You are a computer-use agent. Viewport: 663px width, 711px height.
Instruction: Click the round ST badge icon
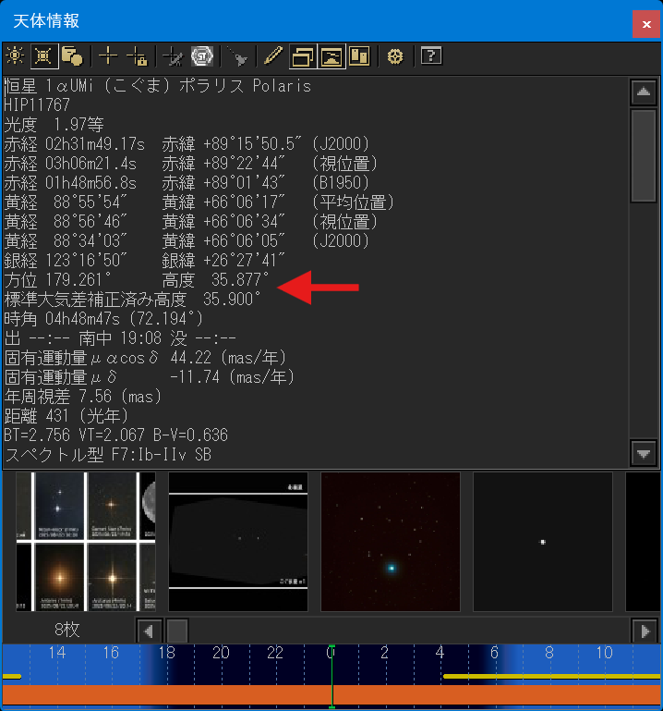tap(201, 56)
